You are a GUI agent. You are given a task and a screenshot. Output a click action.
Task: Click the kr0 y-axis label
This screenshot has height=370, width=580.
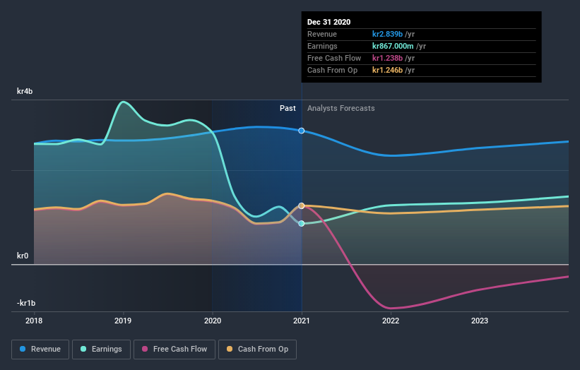pos(23,256)
